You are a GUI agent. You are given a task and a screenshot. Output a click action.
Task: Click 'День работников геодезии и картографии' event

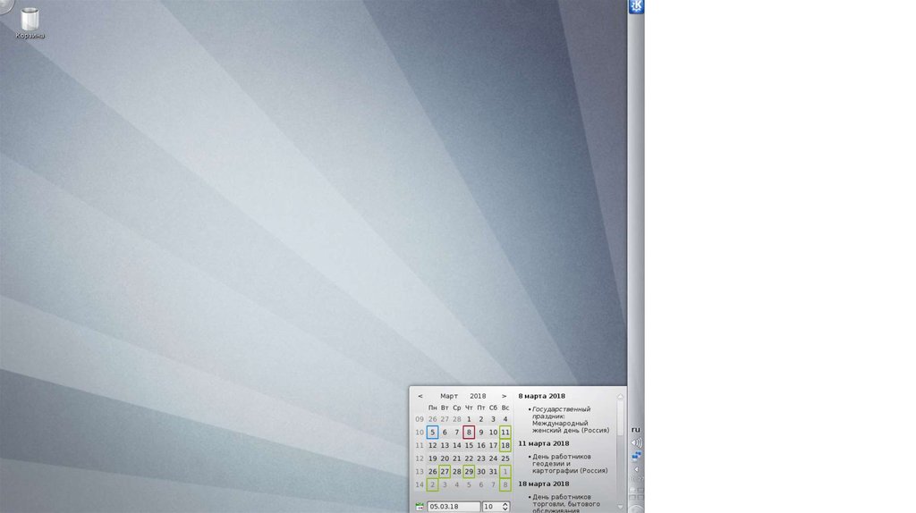[570, 463]
